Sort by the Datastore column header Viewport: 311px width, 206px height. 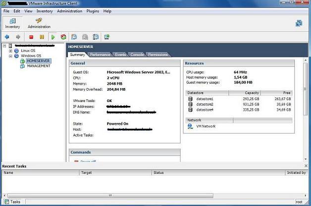coord(207,93)
